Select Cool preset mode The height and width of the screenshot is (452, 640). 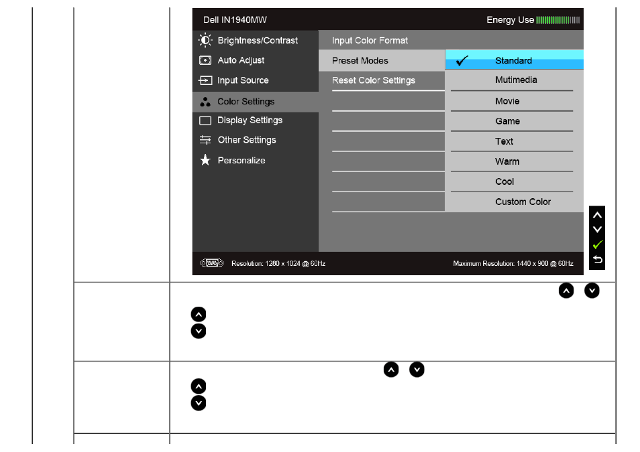[515, 181]
